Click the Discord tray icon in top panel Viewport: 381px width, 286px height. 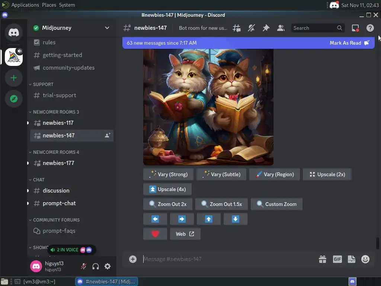[334, 5]
